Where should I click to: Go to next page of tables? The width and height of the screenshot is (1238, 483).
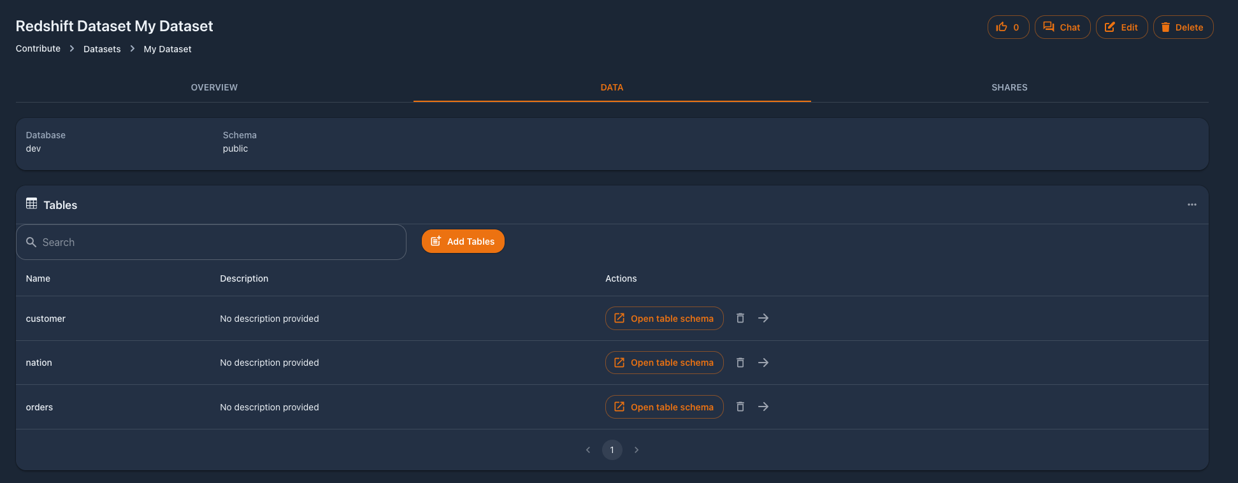636,450
